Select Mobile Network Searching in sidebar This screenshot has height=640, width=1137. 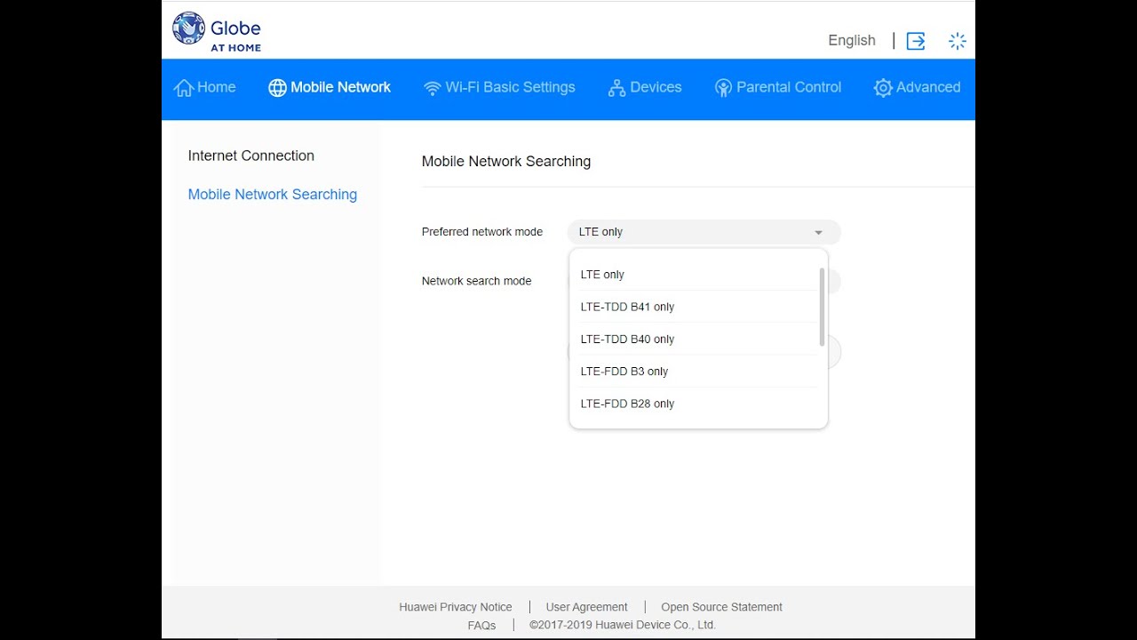point(273,195)
